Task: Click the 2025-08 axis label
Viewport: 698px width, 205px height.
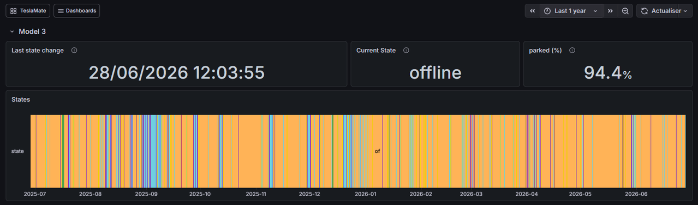Action: (91, 194)
